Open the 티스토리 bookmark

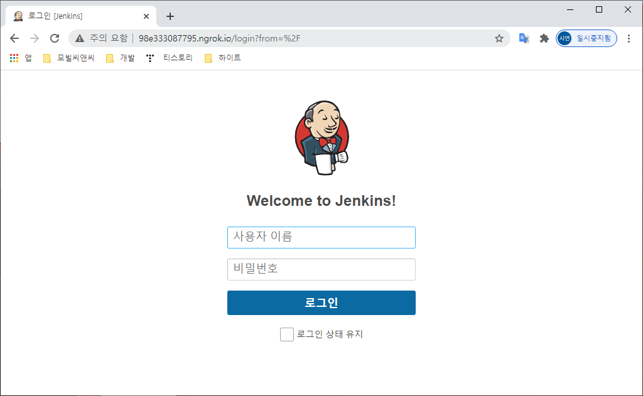pos(170,58)
